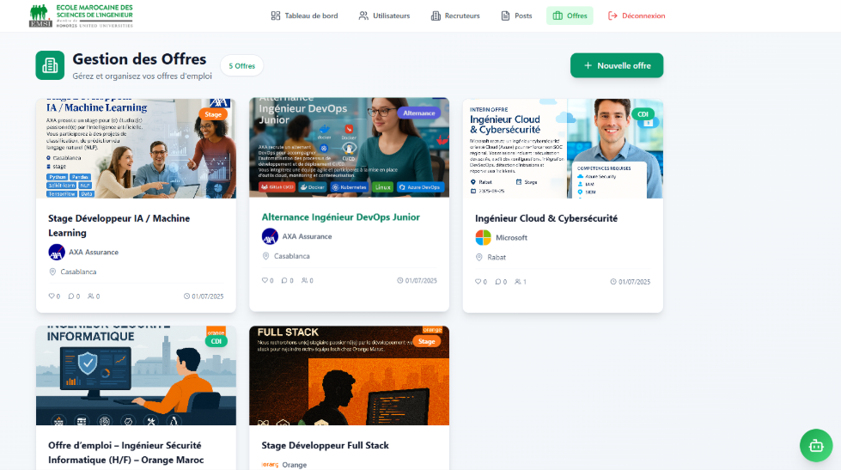Click the comment icon on the Cloud & Cybersécurité card
The image size is (841, 470).
click(497, 281)
